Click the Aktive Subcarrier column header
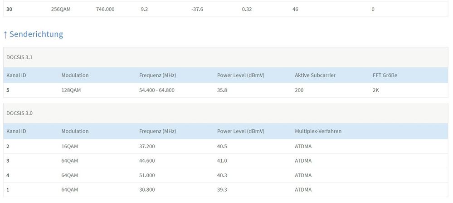 click(x=315, y=75)
